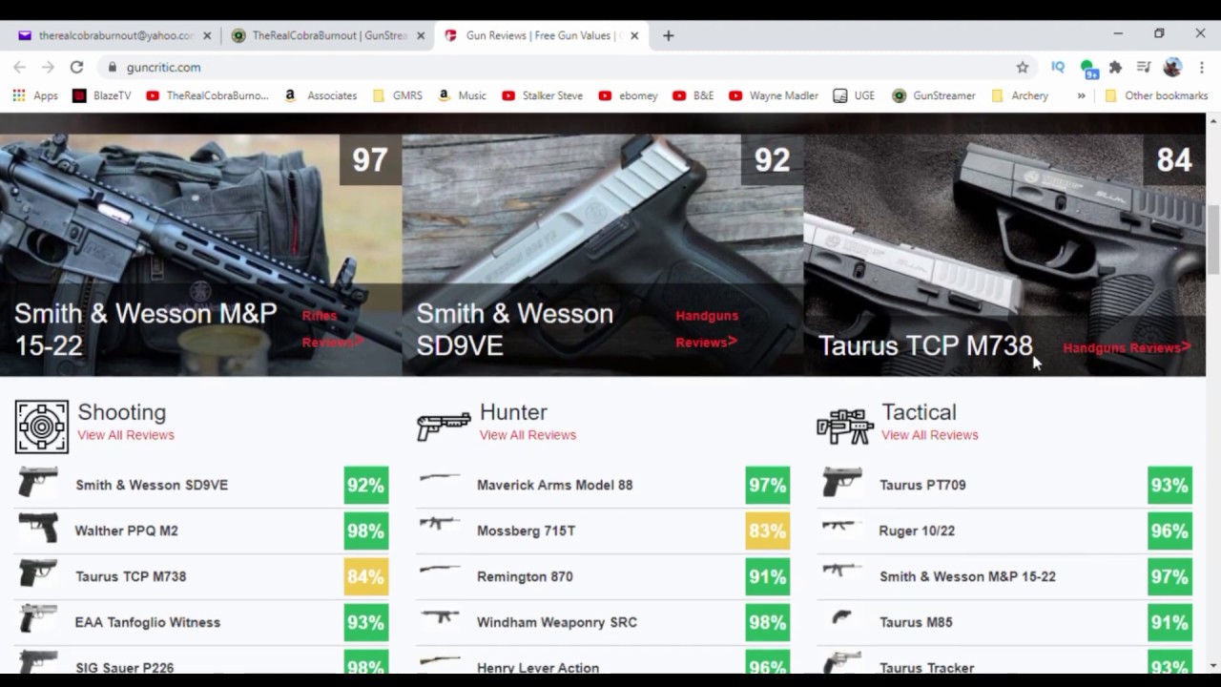This screenshot has height=687, width=1221.
Task: Open Maverick Arms Model 88 review entry
Action: [603, 485]
